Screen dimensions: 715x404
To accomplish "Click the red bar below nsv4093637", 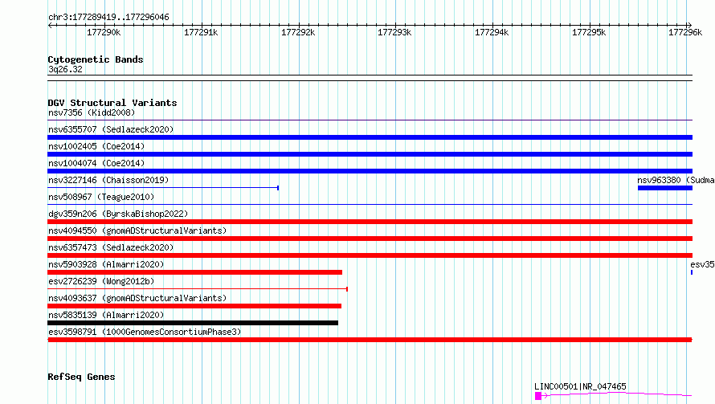I will [194, 306].
